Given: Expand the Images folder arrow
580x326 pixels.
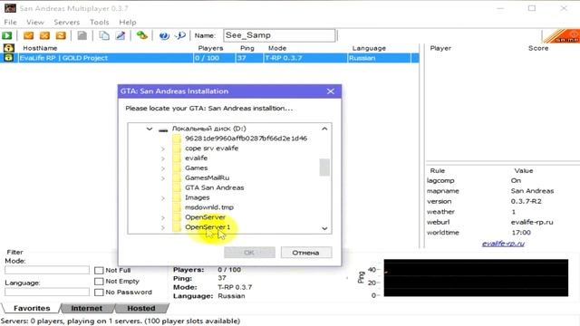Looking at the screenshot, I should tap(163, 198).
